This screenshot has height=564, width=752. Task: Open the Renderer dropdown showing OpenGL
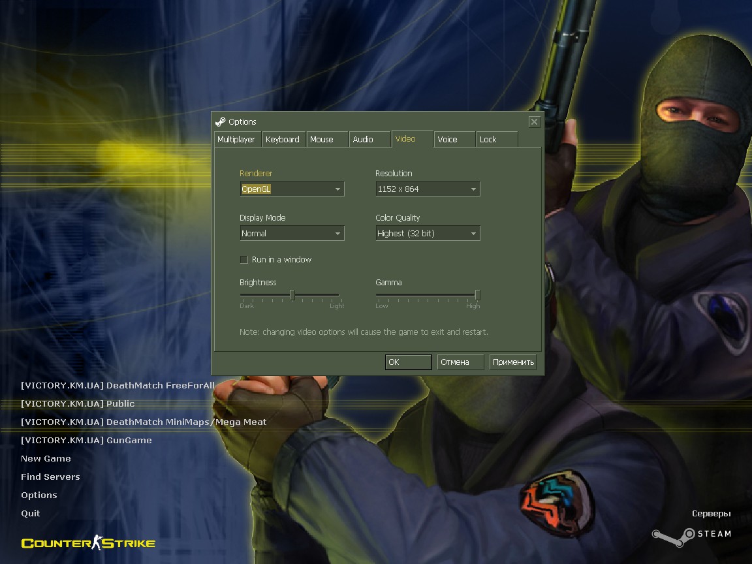(292, 189)
